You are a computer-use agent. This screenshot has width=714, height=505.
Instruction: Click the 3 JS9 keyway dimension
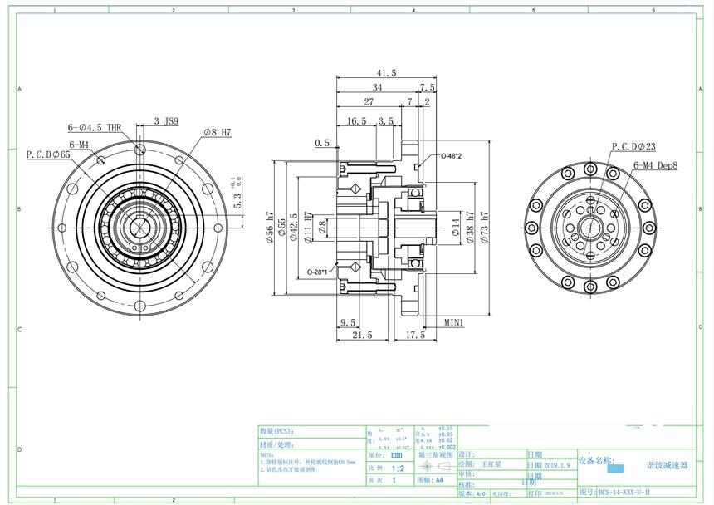(x=166, y=121)
